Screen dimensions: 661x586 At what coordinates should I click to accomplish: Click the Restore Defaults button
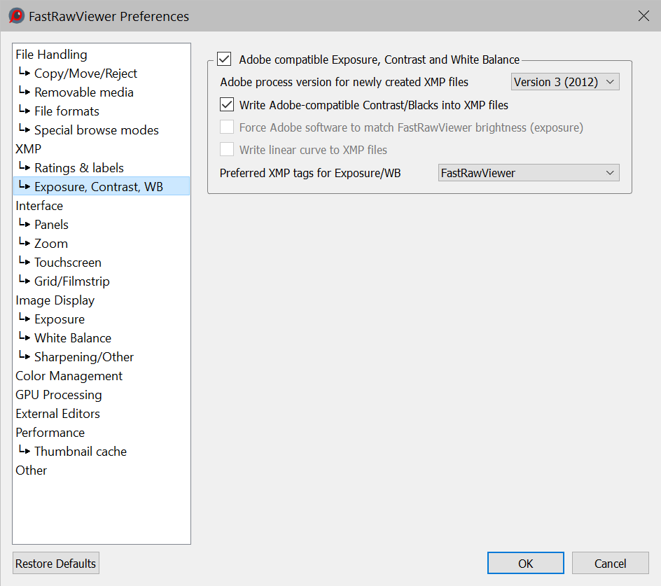56,564
